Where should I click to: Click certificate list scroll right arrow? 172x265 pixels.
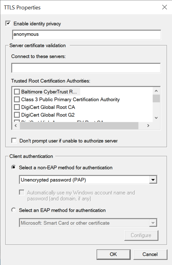148,126
